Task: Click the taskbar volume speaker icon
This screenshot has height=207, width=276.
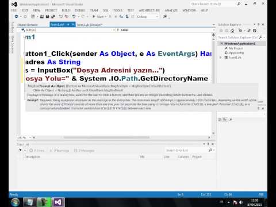Action: coord(241,202)
